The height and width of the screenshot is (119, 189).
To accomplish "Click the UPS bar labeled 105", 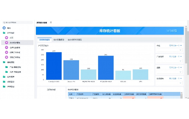I will coord(140,75).
